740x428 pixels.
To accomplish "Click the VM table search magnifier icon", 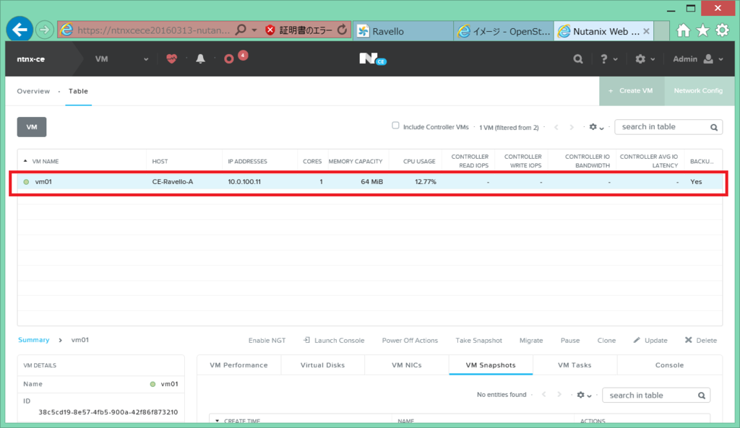I will coord(714,127).
